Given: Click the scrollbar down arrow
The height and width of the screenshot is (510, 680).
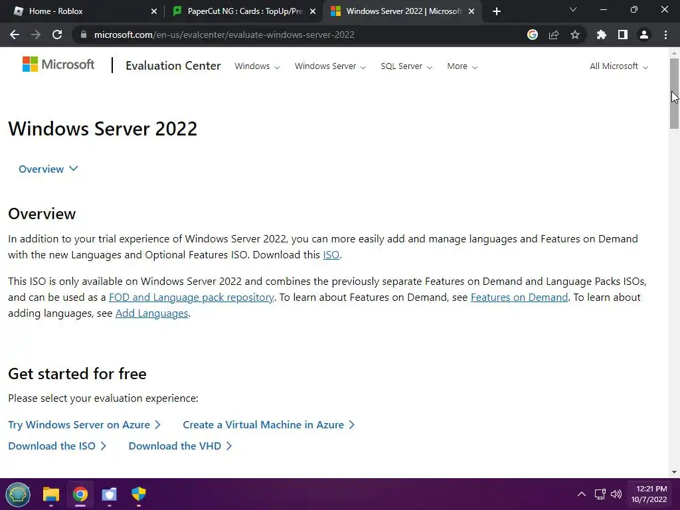Looking at the screenshot, I should [674, 472].
